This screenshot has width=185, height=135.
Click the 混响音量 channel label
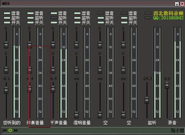(82, 122)
